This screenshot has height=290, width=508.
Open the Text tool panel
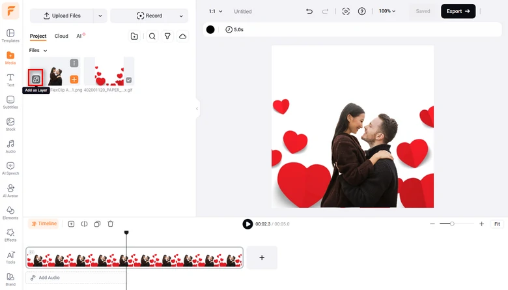coord(10,80)
